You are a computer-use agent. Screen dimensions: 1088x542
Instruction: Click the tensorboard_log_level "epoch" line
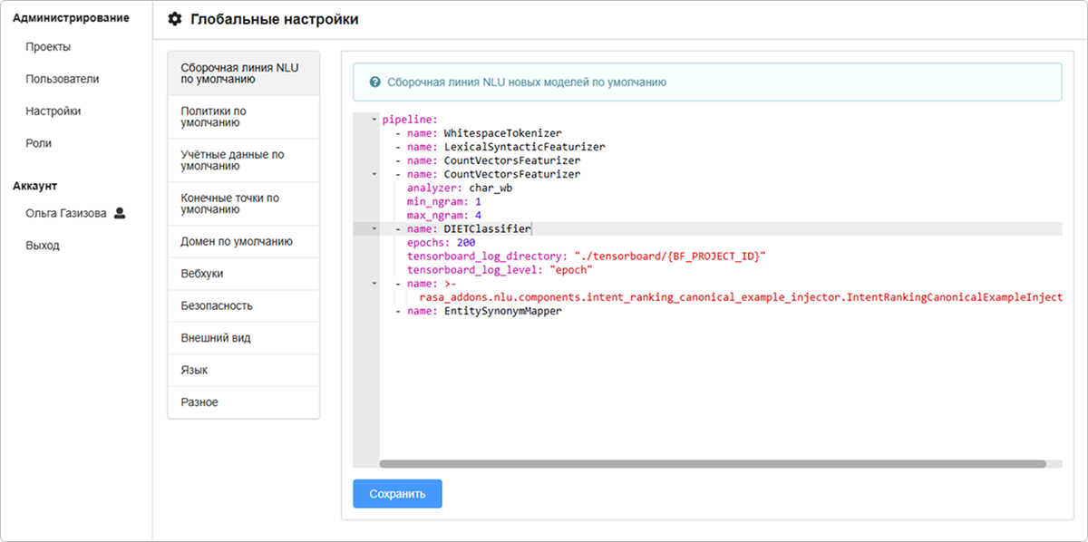click(x=500, y=270)
